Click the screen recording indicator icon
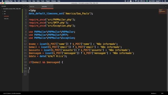 click(x=125, y=1)
